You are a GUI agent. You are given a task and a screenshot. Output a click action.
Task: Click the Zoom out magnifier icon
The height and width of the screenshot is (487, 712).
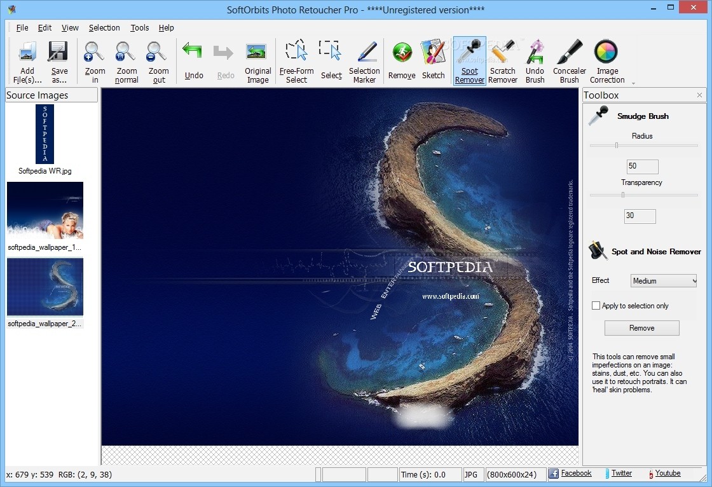157,52
